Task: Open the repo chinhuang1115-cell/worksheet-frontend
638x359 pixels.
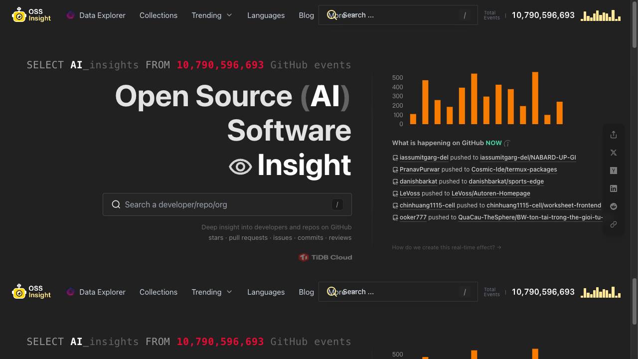Action: [544, 205]
